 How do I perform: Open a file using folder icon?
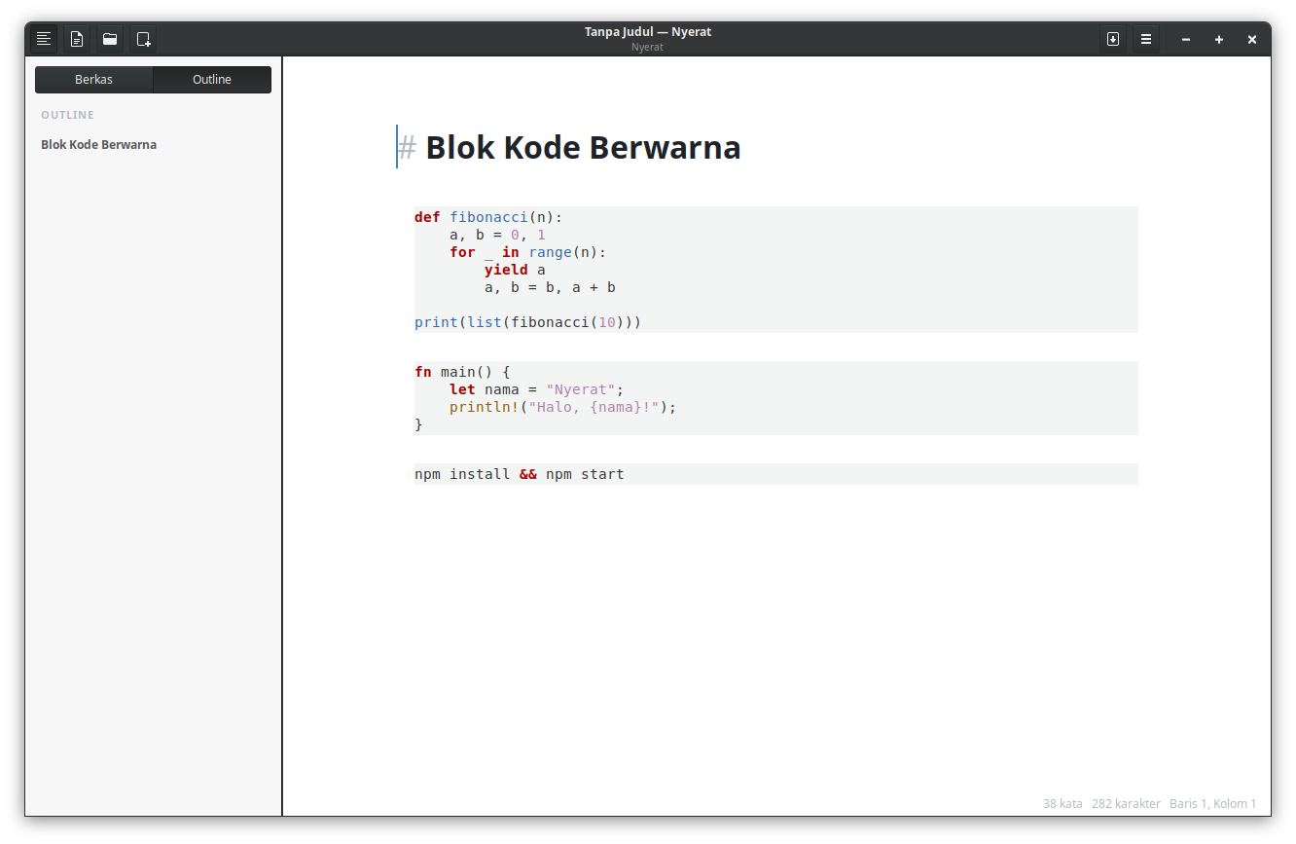pos(110,39)
